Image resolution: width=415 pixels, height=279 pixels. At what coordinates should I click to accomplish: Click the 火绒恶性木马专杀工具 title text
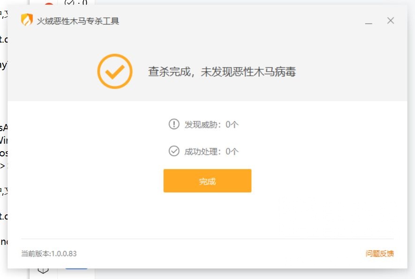point(78,21)
